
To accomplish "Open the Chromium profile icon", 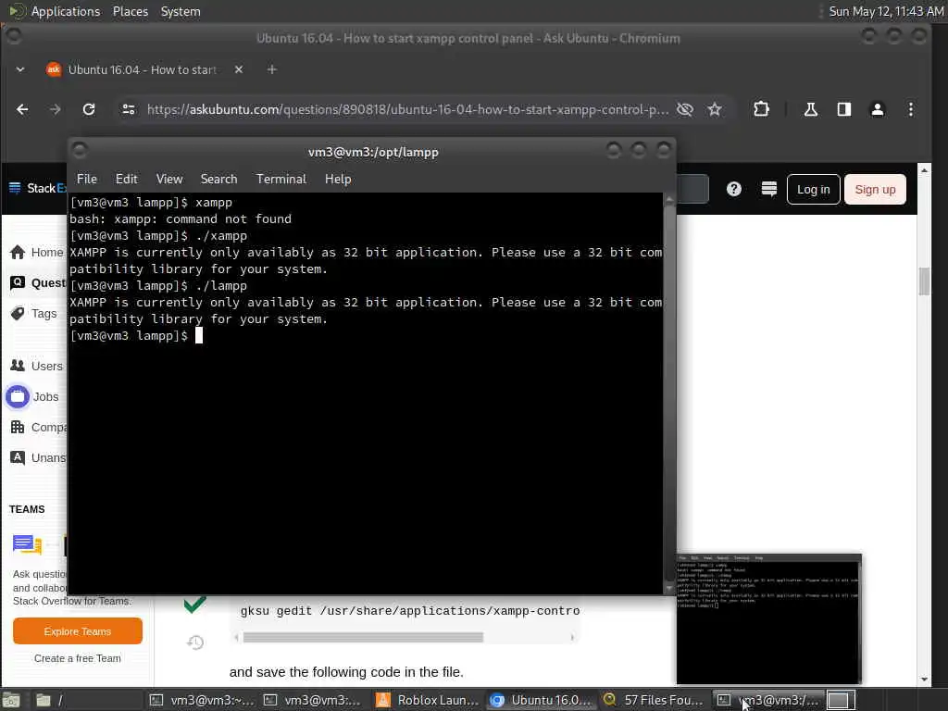I will pyautogui.click(x=878, y=109).
